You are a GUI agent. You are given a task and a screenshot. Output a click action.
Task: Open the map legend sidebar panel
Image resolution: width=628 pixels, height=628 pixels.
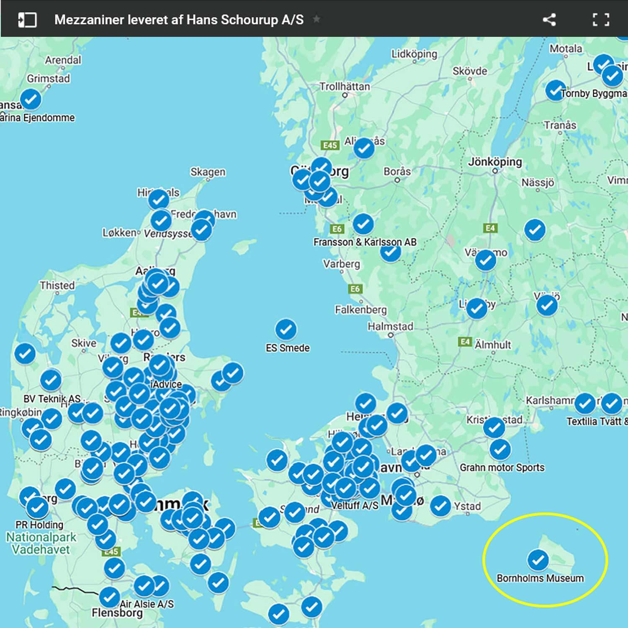pyautogui.click(x=27, y=20)
